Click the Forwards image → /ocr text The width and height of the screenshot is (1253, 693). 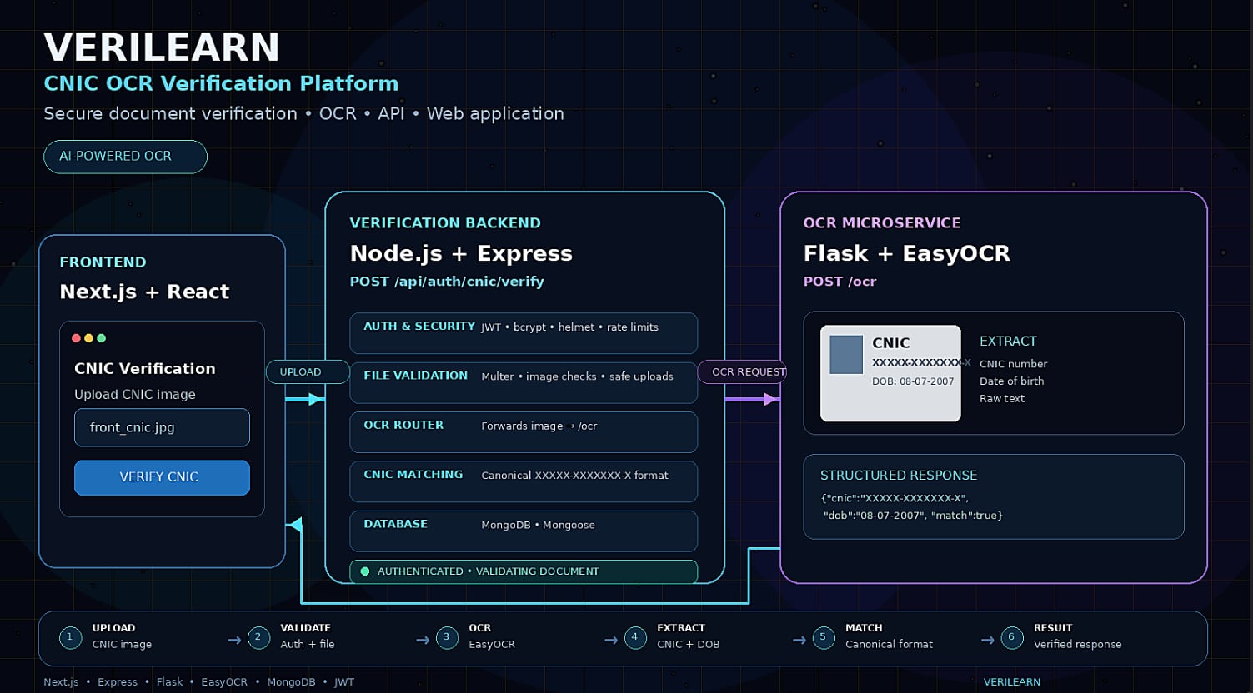click(x=539, y=426)
